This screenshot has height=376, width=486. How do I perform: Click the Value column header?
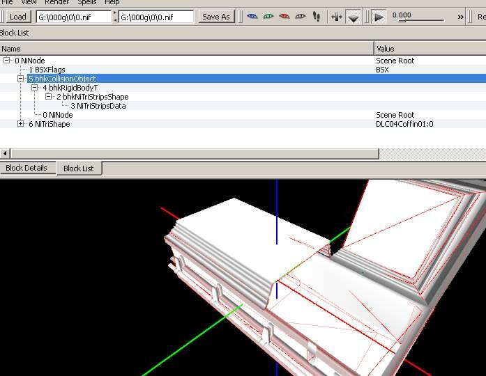pyautogui.click(x=430, y=49)
